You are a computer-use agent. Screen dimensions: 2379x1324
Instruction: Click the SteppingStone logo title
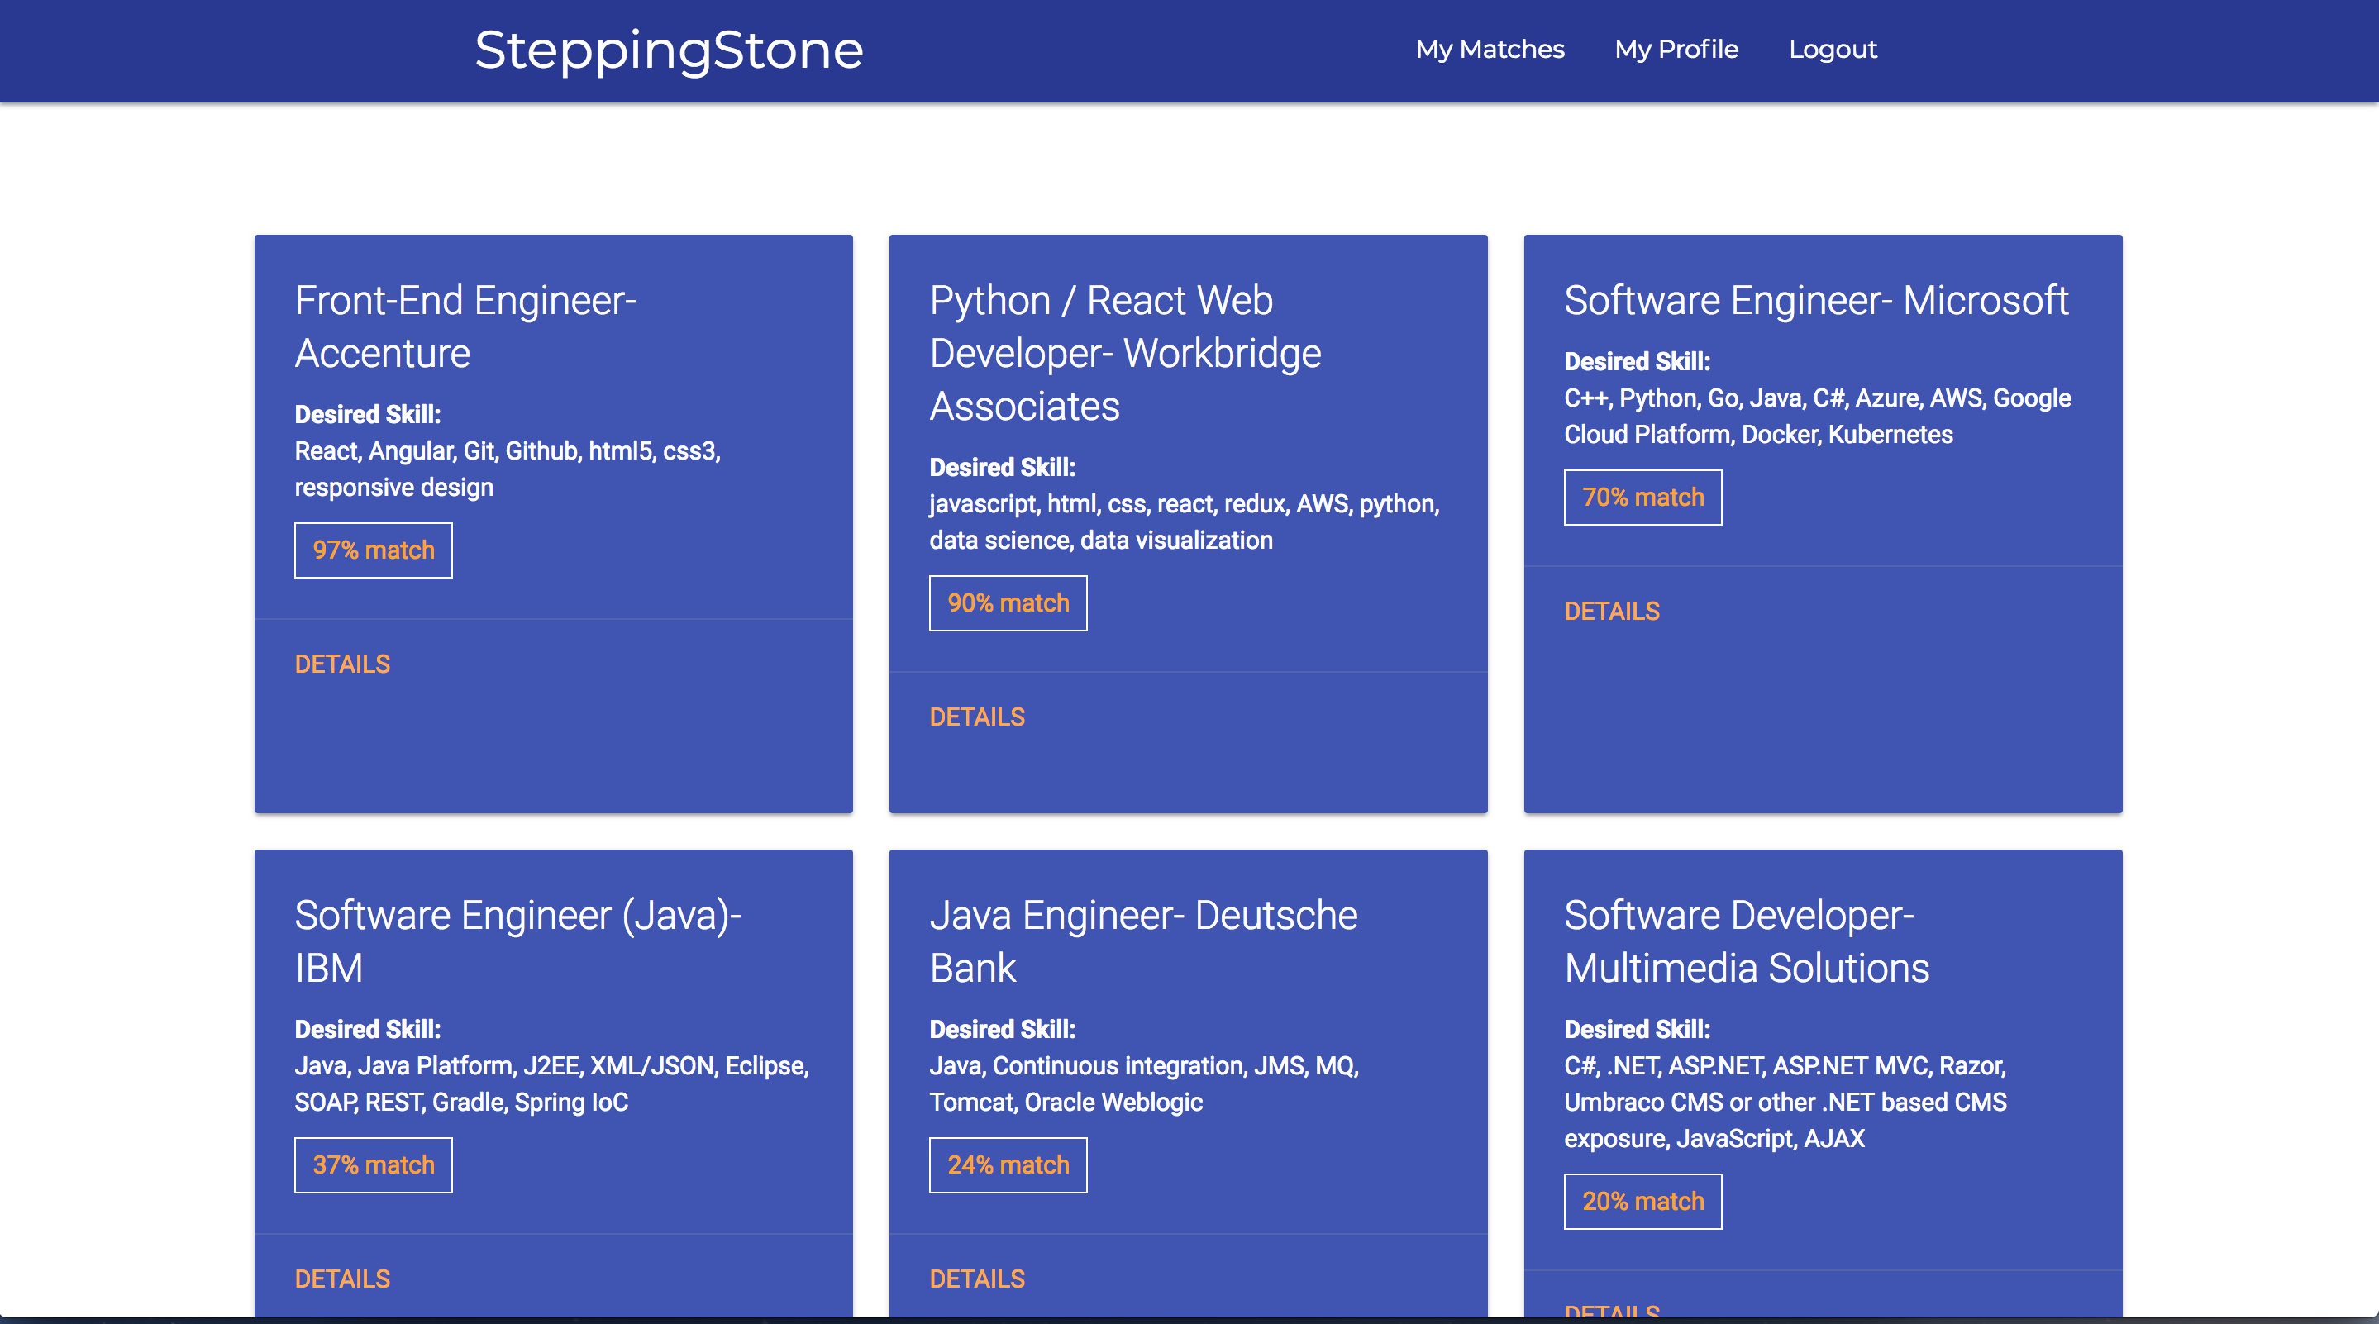tap(669, 50)
